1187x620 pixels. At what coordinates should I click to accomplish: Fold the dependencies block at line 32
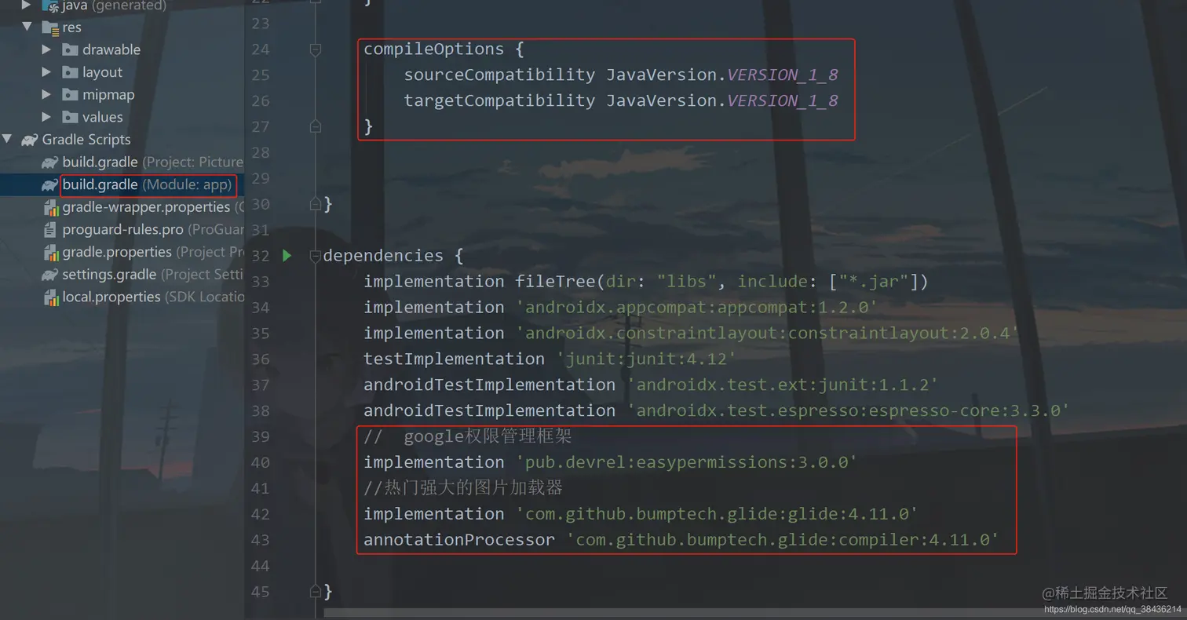(x=316, y=255)
